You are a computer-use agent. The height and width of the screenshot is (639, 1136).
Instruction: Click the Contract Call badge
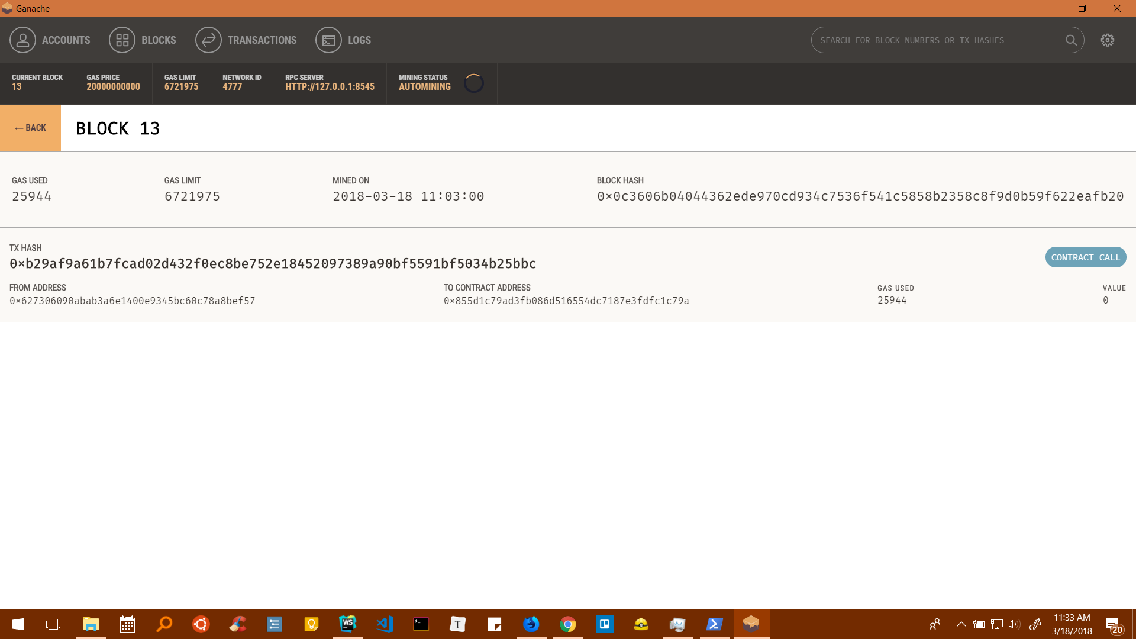pos(1085,257)
